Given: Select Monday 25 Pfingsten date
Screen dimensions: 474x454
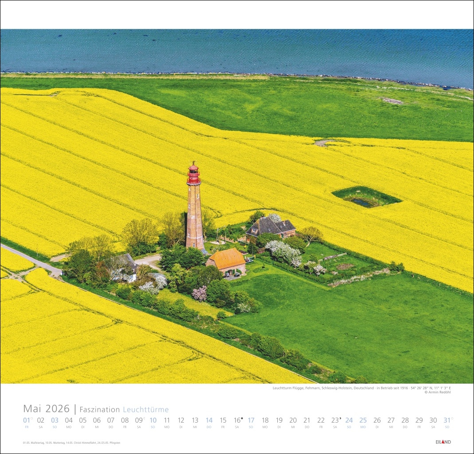Looking at the screenshot, I should click(363, 420).
